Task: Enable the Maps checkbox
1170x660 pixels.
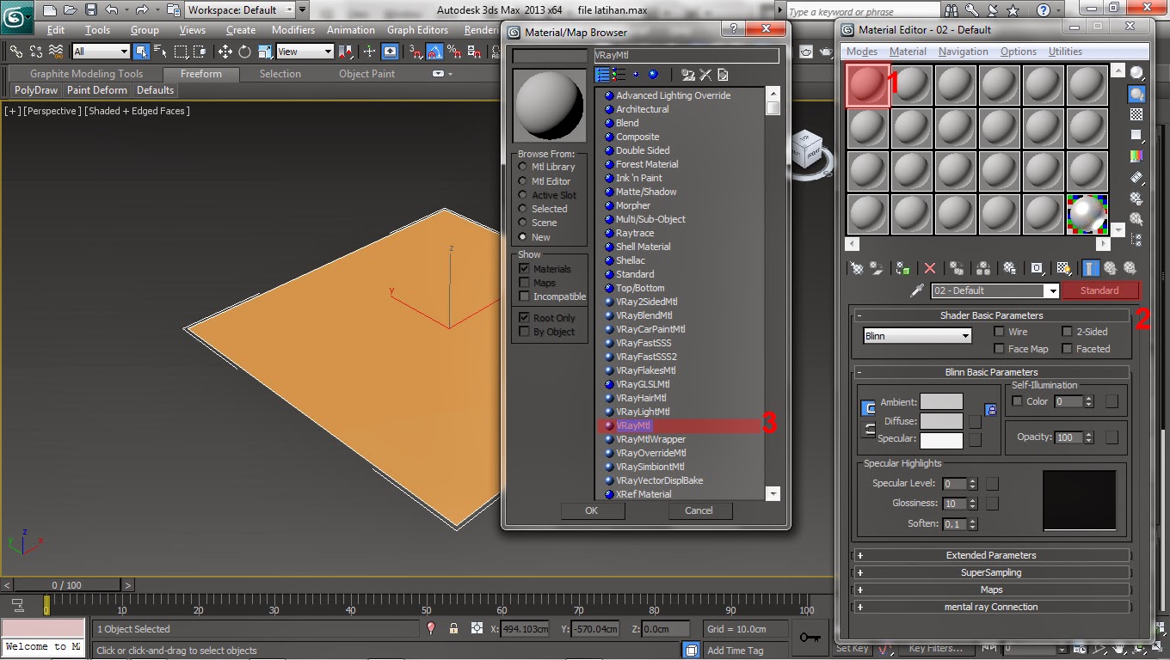Action: tap(524, 283)
